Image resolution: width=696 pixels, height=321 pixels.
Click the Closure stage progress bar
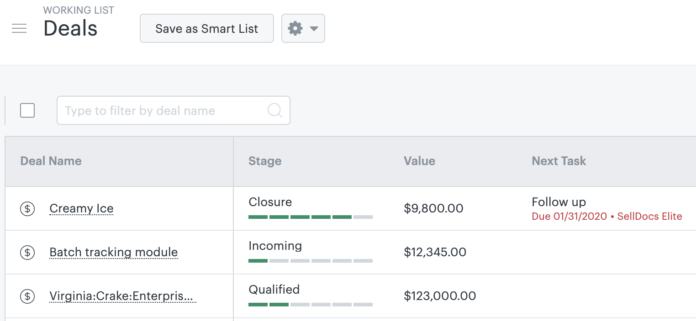click(x=311, y=217)
